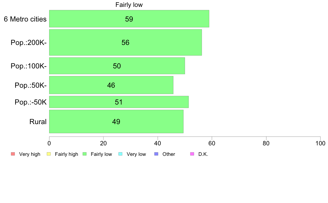Click the D.K. legend text
This screenshot has width=328, height=203.
click(203, 154)
